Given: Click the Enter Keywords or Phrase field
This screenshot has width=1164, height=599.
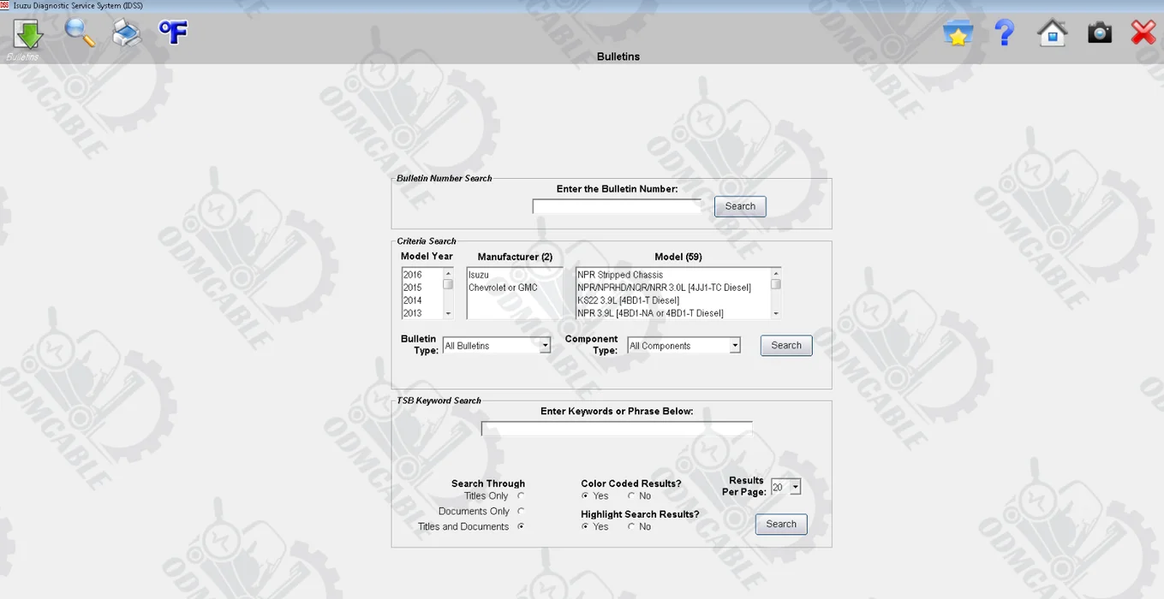Looking at the screenshot, I should click(617, 427).
